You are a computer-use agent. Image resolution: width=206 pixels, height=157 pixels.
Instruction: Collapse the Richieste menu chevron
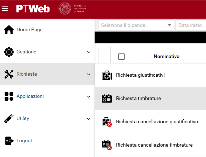pos(89,74)
